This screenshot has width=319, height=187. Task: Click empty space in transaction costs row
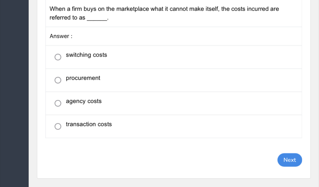pyautogui.click(x=203, y=126)
